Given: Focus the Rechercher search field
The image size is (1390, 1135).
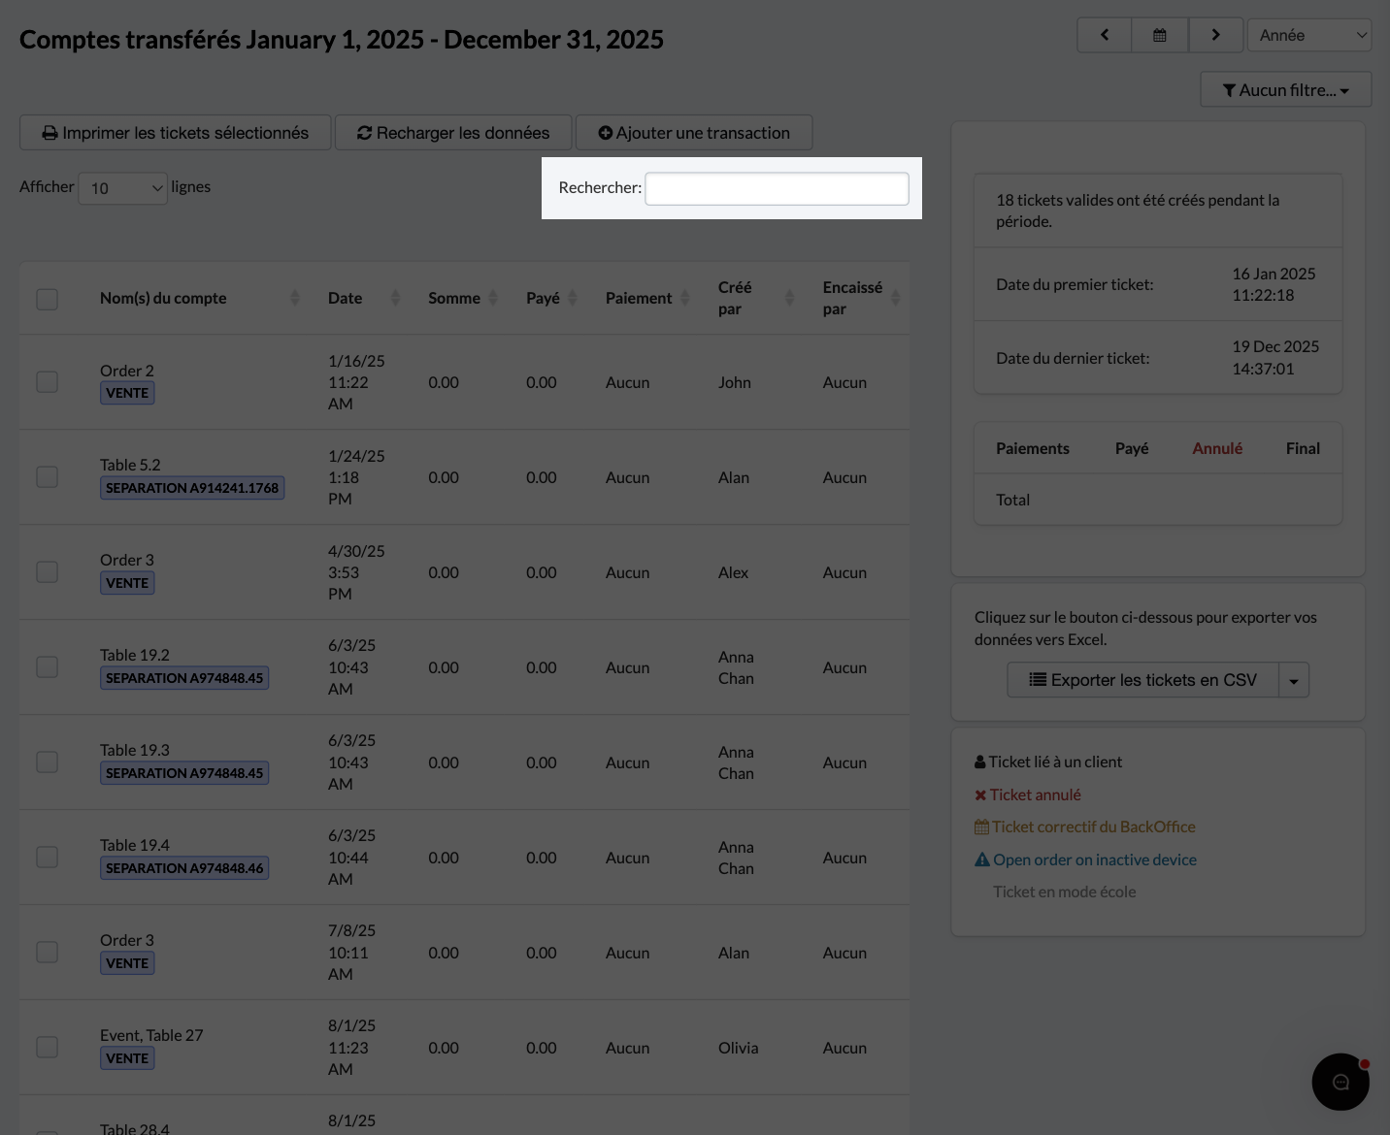Looking at the screenshot, I should (778, 188).
